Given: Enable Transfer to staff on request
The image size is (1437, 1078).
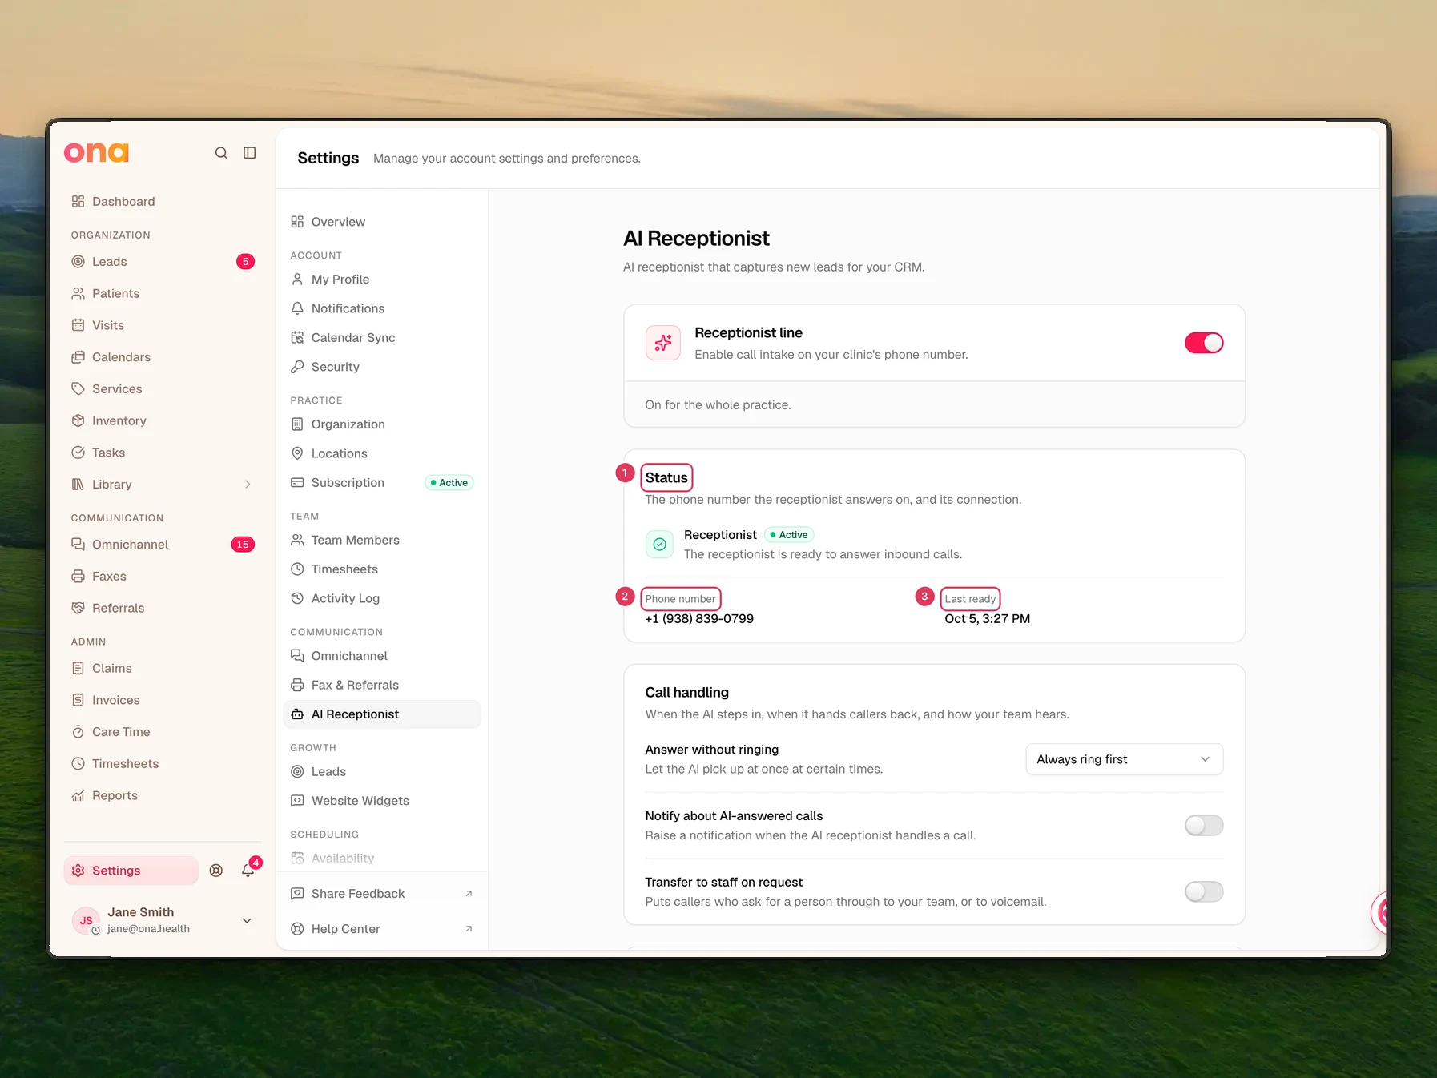Looking at the screenshot, I should point(1204,891).
